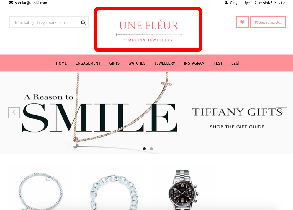Advance to next slide arrow
The height and width of the screenshot is (210, 293).
point(281,113)
